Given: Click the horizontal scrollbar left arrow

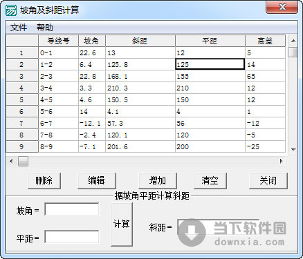Looking at the screenshot, I should (x=11, y=161).
